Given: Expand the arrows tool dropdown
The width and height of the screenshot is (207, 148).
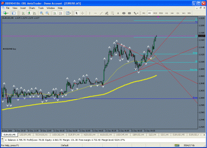Looking at the screenshot, I should click(x=138, y=13).
